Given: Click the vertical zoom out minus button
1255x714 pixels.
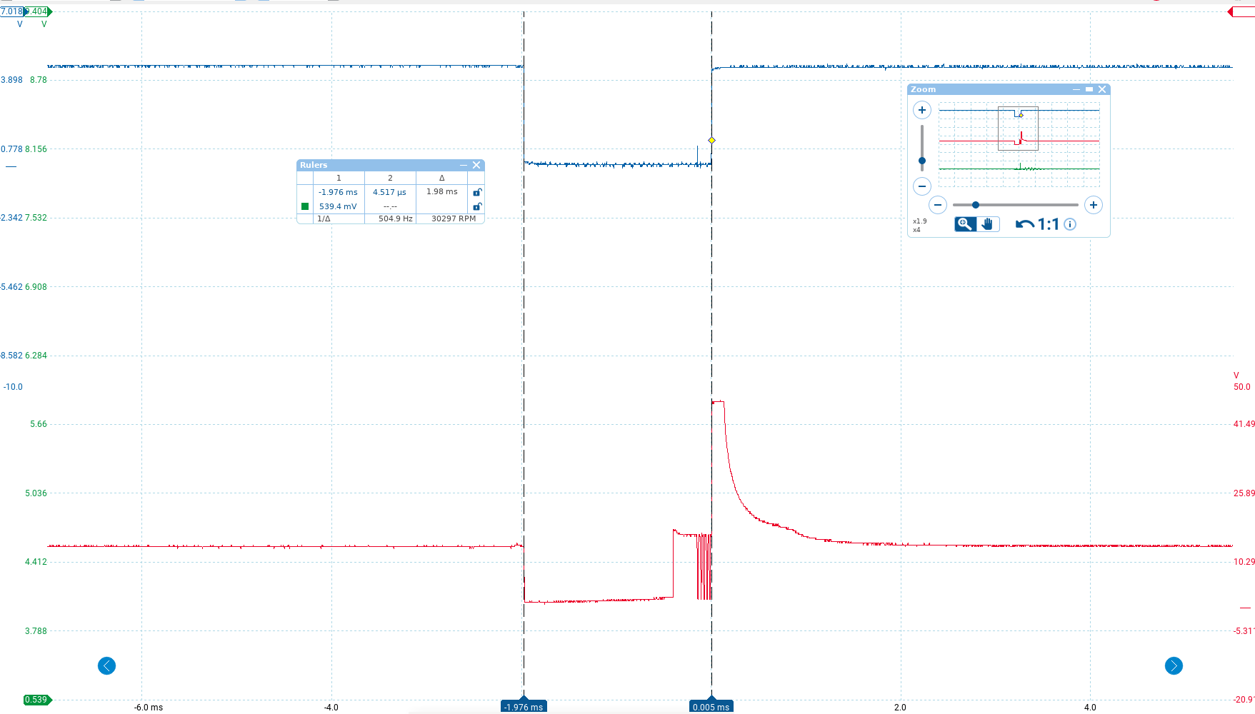Looking at the screenshot, I should click(921, 187).
